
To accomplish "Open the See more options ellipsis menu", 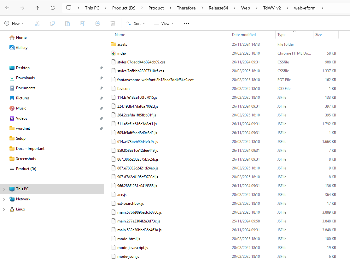I will click(x=186, y=23).
